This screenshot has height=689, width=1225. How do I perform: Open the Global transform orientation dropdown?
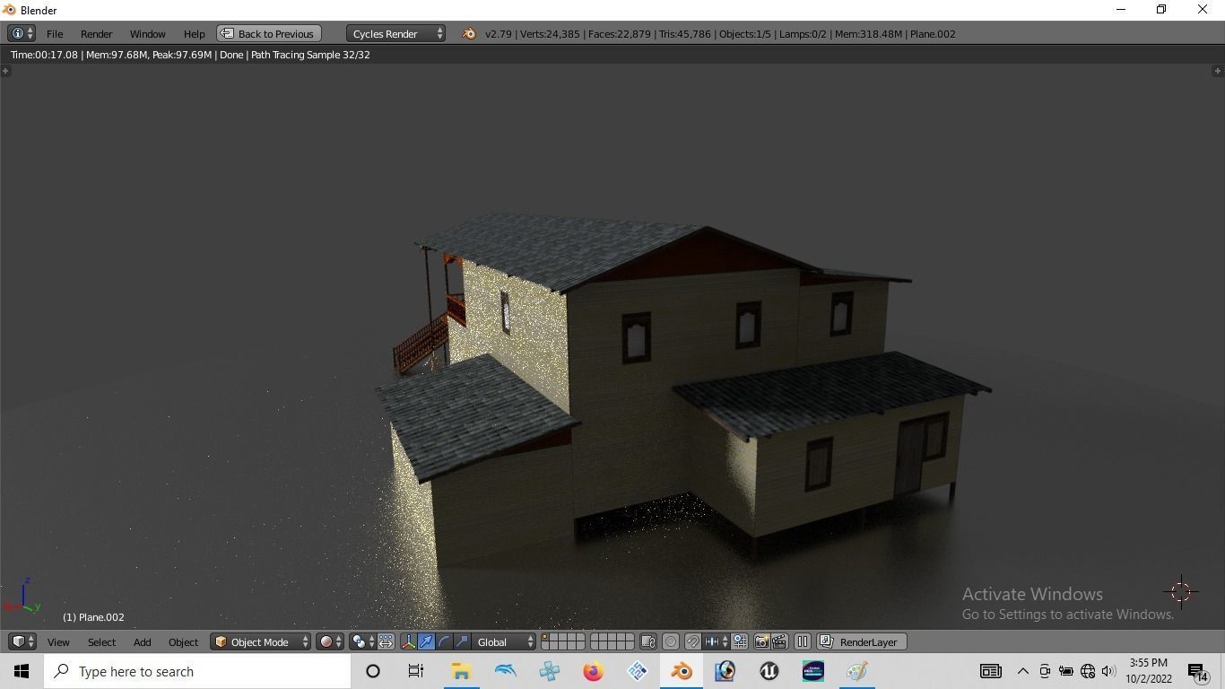click(504, 641)
